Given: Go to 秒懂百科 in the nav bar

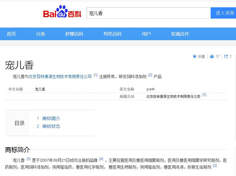Looking at the screenshot, I should click(x=74, y=34).
